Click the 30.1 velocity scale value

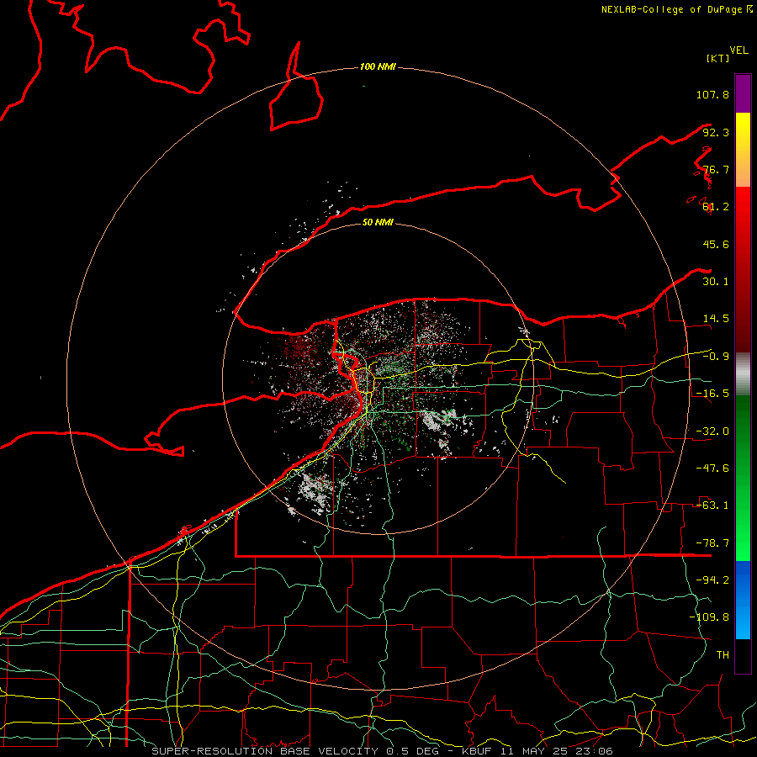716,282
